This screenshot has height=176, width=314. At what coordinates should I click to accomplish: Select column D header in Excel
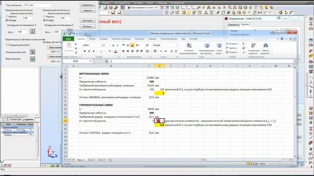(x=159, y=66)
